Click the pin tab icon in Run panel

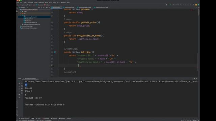tap(19, 97)
